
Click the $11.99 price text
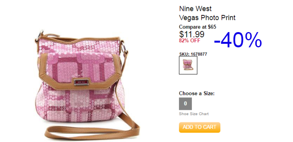coord(192,34)
